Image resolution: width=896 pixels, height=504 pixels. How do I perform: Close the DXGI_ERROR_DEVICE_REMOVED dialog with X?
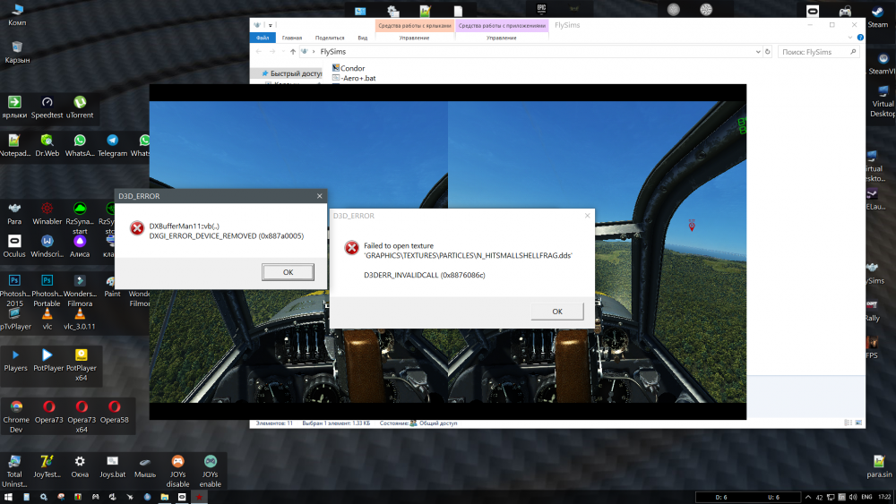click(x=320, y=196)
